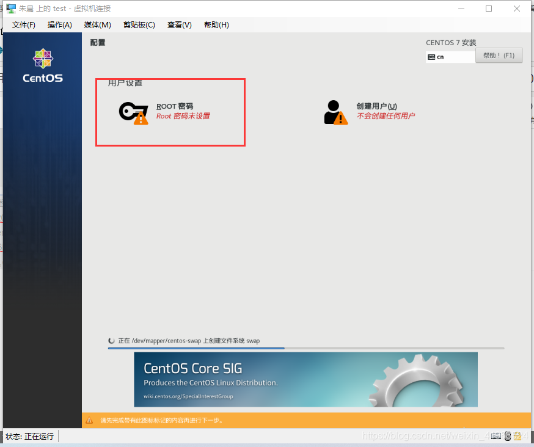The image size is (534, 447).
Task: Open the Create User person icon
Action: [336, 112]
